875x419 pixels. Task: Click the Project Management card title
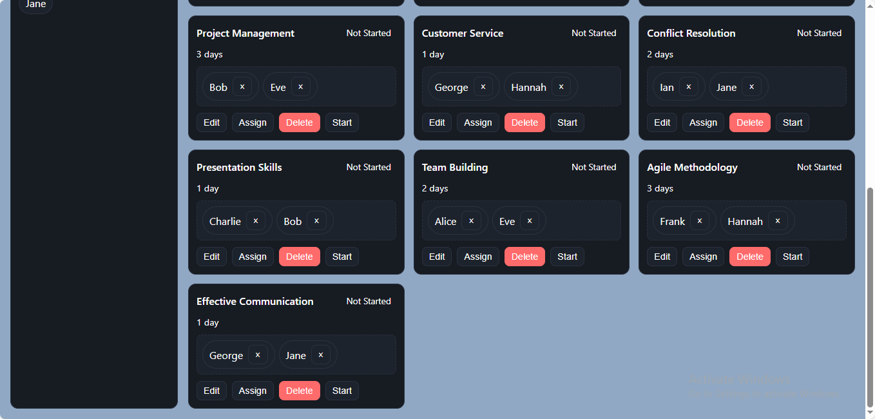tap(245, 34)
